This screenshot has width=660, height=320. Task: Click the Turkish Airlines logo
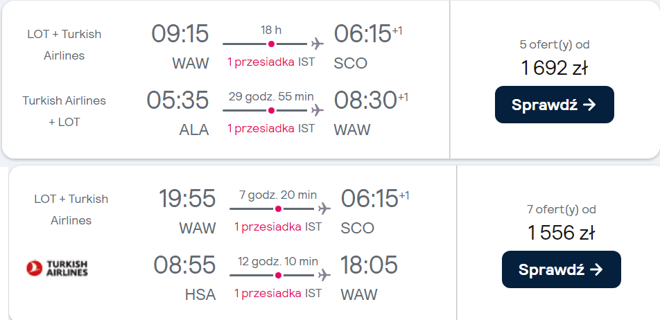(57, 268)
